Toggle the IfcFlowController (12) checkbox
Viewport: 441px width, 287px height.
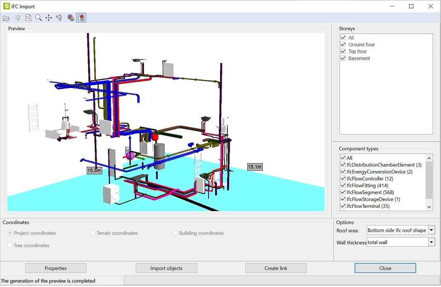click(343, 179)
